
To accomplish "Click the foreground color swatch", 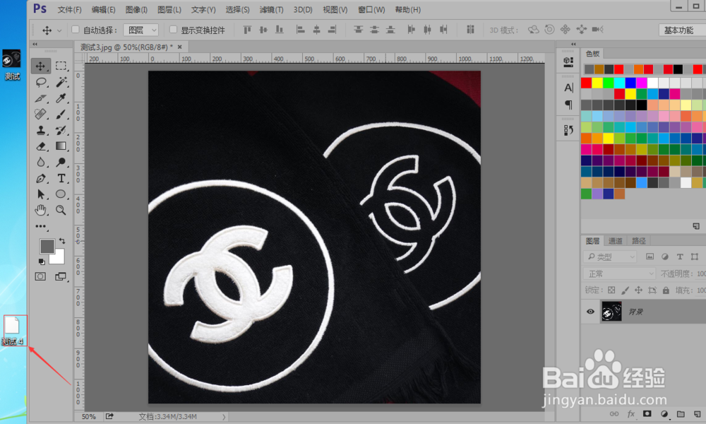I will point(47,247).
